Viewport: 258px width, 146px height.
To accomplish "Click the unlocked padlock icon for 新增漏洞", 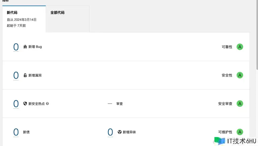I will [x=25, y=75].
